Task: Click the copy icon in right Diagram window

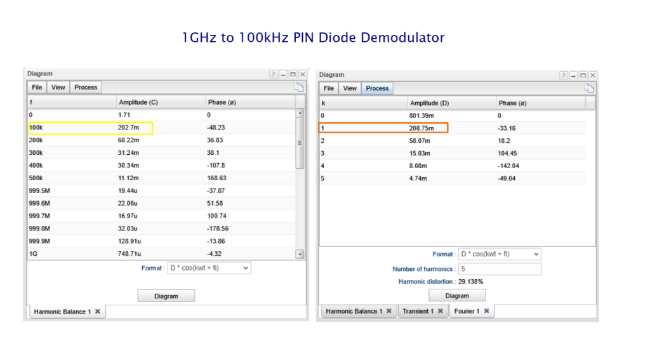Action: coord(589,88)
